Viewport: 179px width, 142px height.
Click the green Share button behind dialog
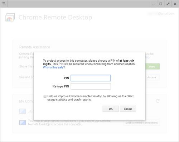153,66
